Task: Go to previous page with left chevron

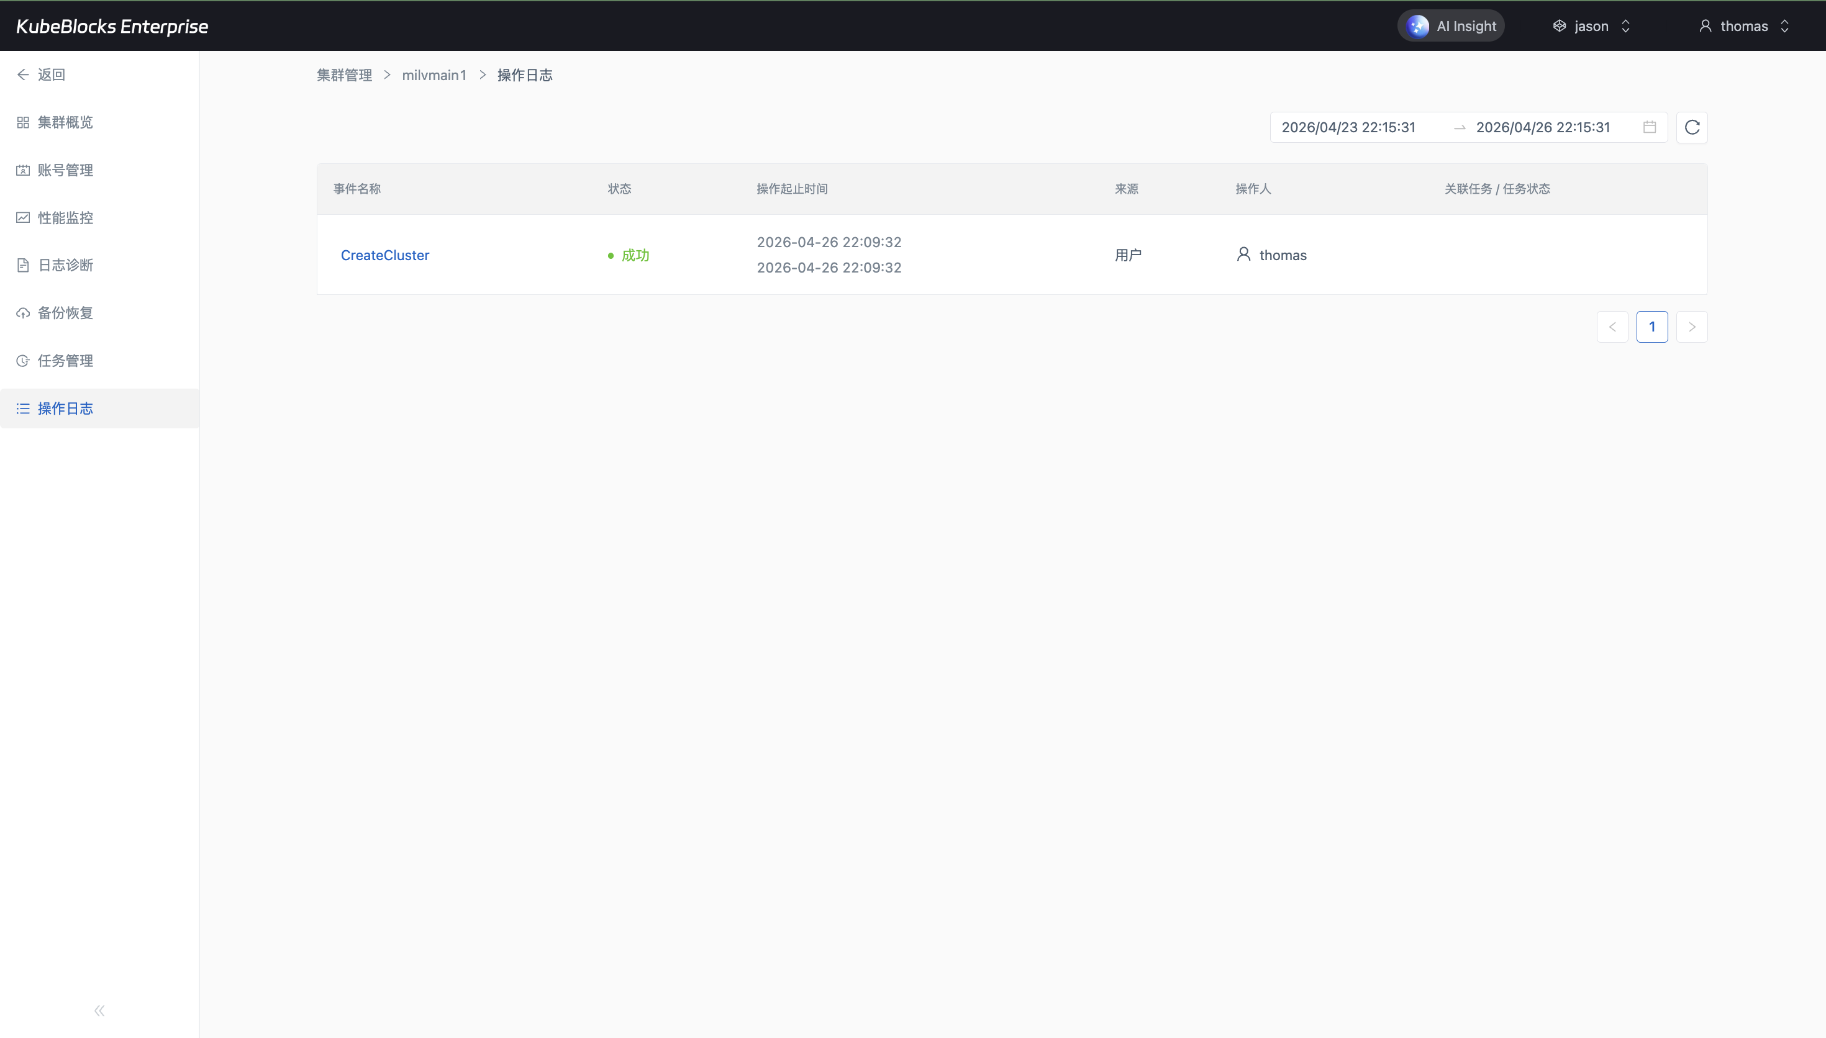Action: [1612, 327]
